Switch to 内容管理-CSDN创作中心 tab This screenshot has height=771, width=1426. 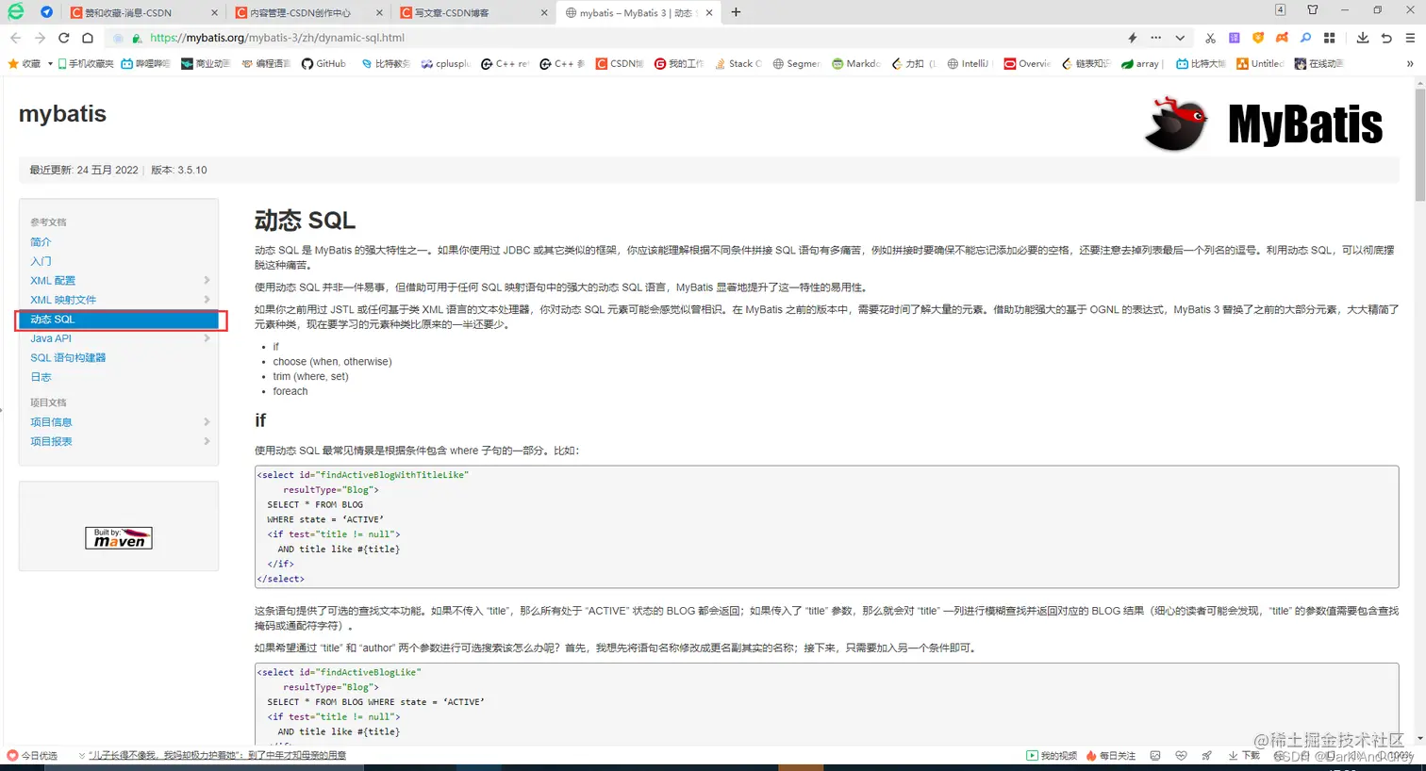pos(308,12)
